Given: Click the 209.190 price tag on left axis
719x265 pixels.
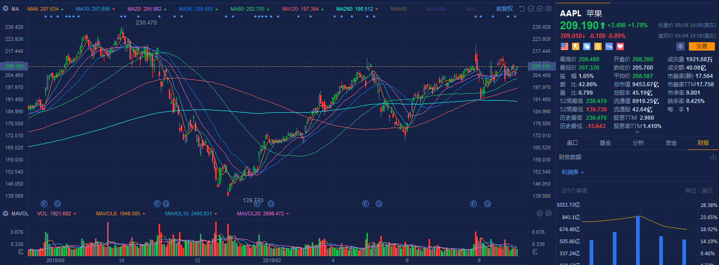Looking at the screenshot, I should tap(14, 67).
